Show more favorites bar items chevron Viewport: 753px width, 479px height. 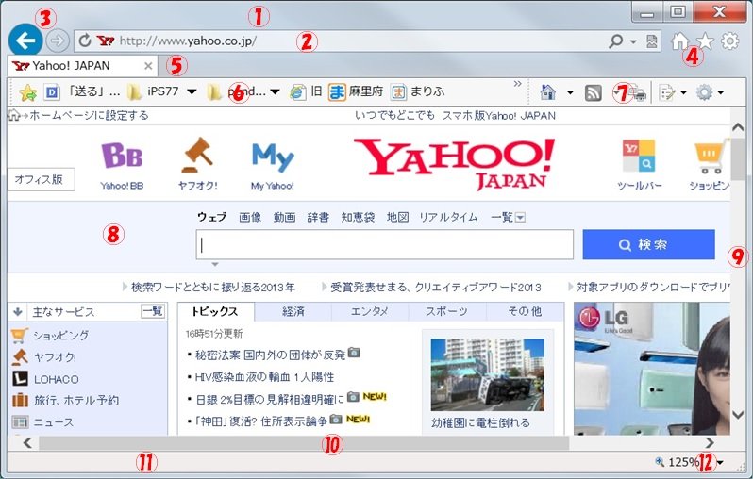pyautogui.click(x=517, y=84)
